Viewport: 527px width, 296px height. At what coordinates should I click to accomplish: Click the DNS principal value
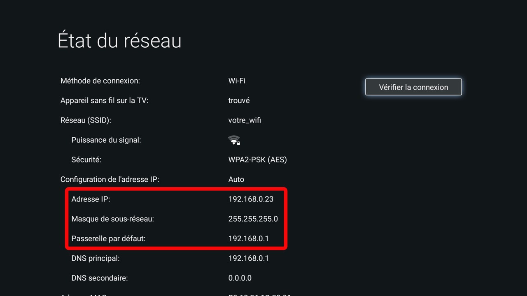[x=249, y=259]
